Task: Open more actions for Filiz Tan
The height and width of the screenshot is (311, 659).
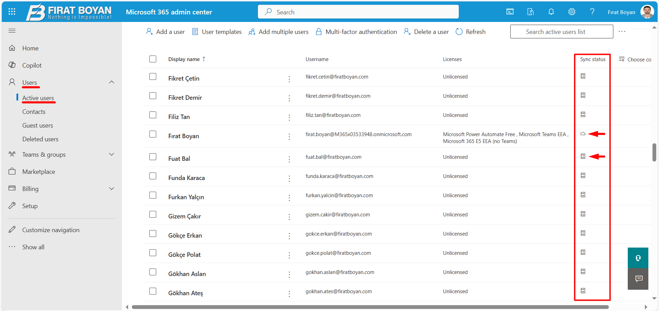Action: (x=289, y=118)
